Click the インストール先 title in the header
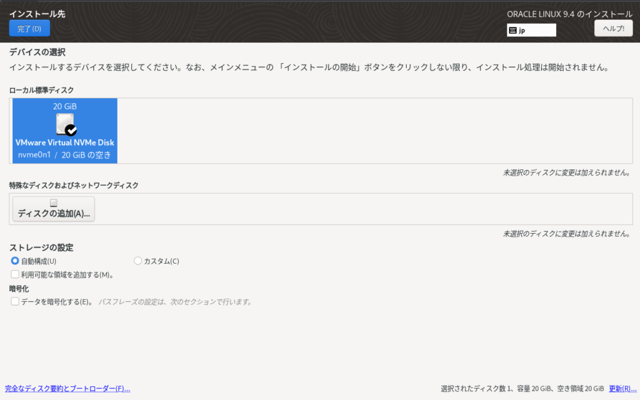Image resolution: width=640 pixels, height=400 pixels. click(x=37, y=14)
